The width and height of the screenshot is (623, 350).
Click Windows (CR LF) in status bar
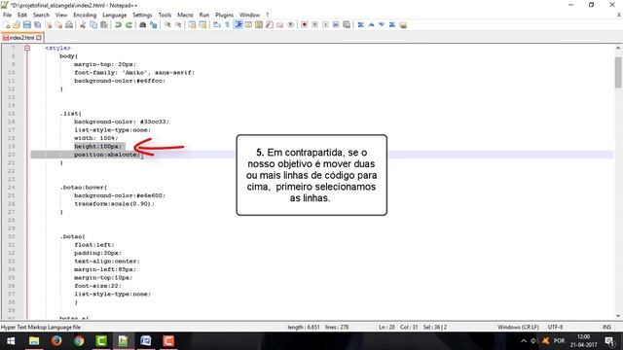(x=518, y=327)
